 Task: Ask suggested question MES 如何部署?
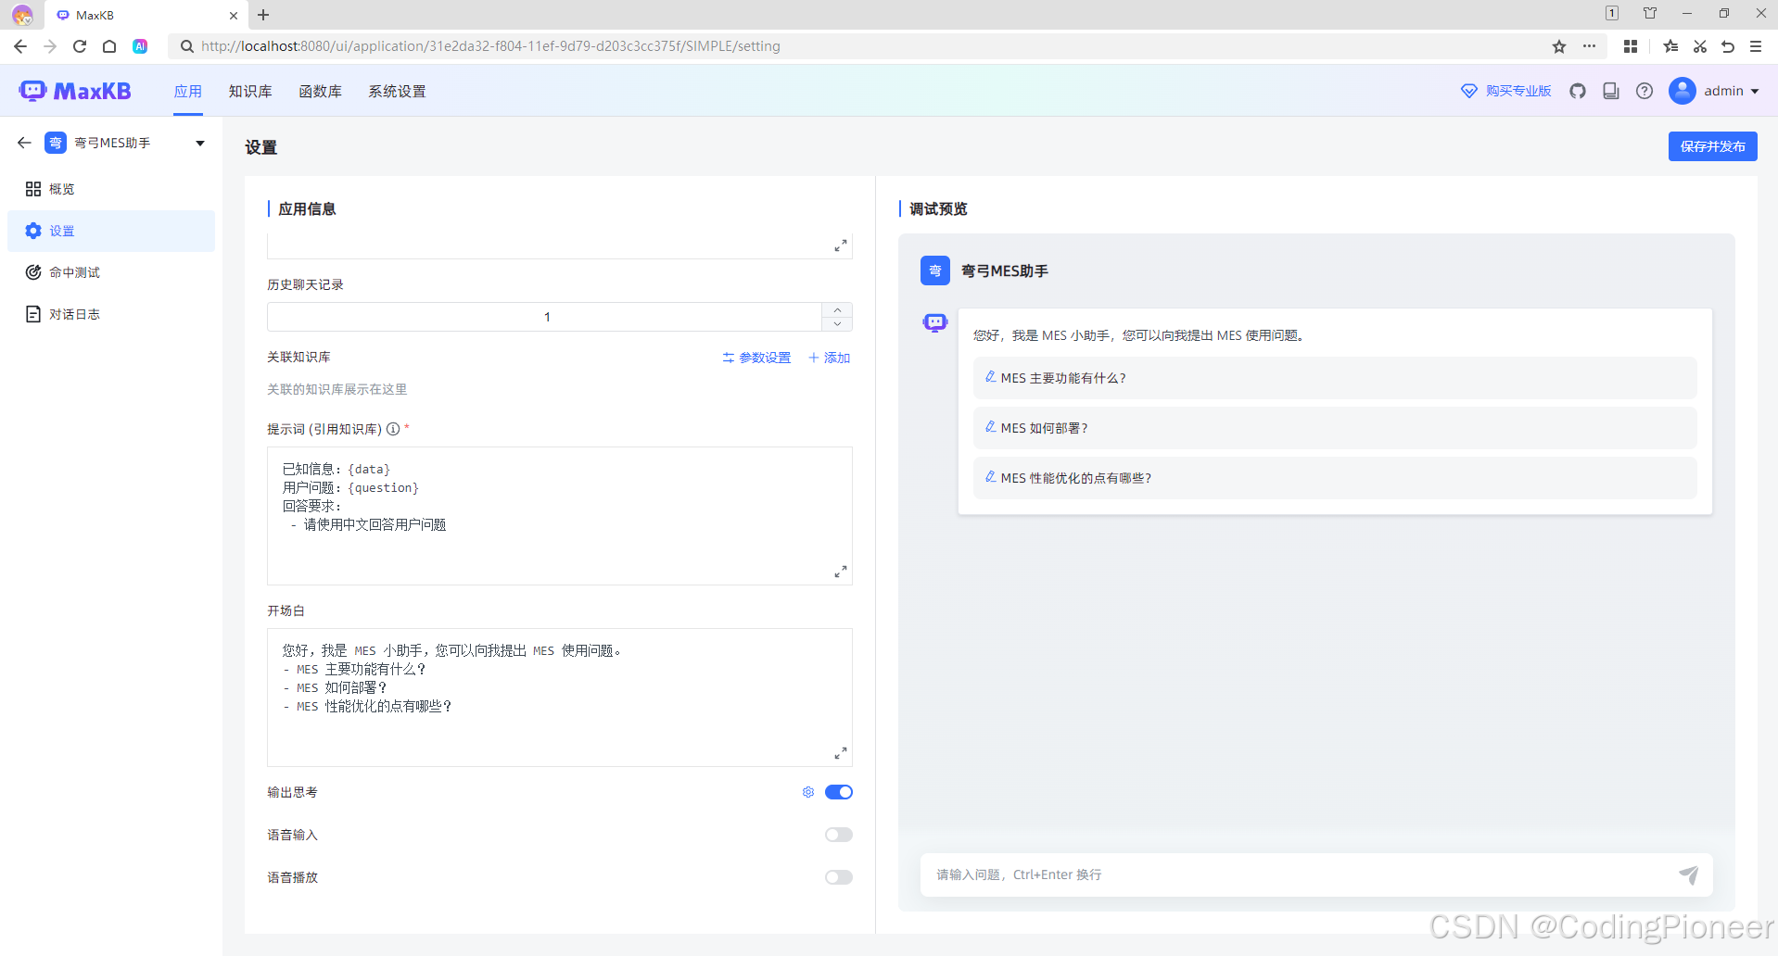[1335, 428]
